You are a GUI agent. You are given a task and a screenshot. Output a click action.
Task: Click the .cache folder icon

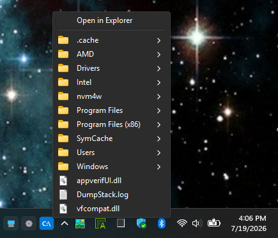point(63,40)
